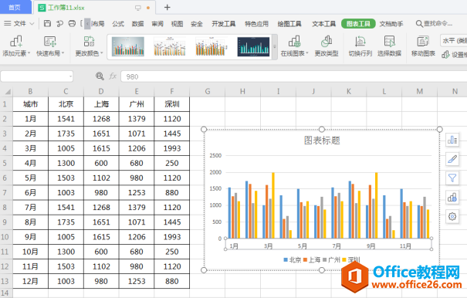The width and height of the screenshot is (467, 298).
Task: Switch to the Review (审阅) tab
Action: [157, 24]
